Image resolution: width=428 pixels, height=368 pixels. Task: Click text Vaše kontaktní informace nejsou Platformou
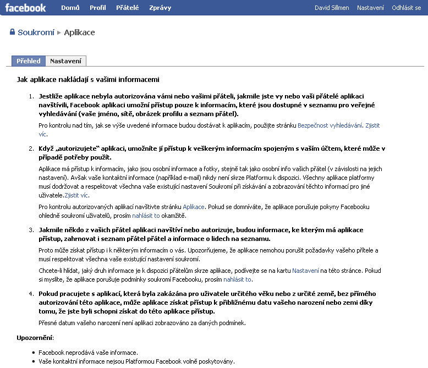[x=136, y=361]
